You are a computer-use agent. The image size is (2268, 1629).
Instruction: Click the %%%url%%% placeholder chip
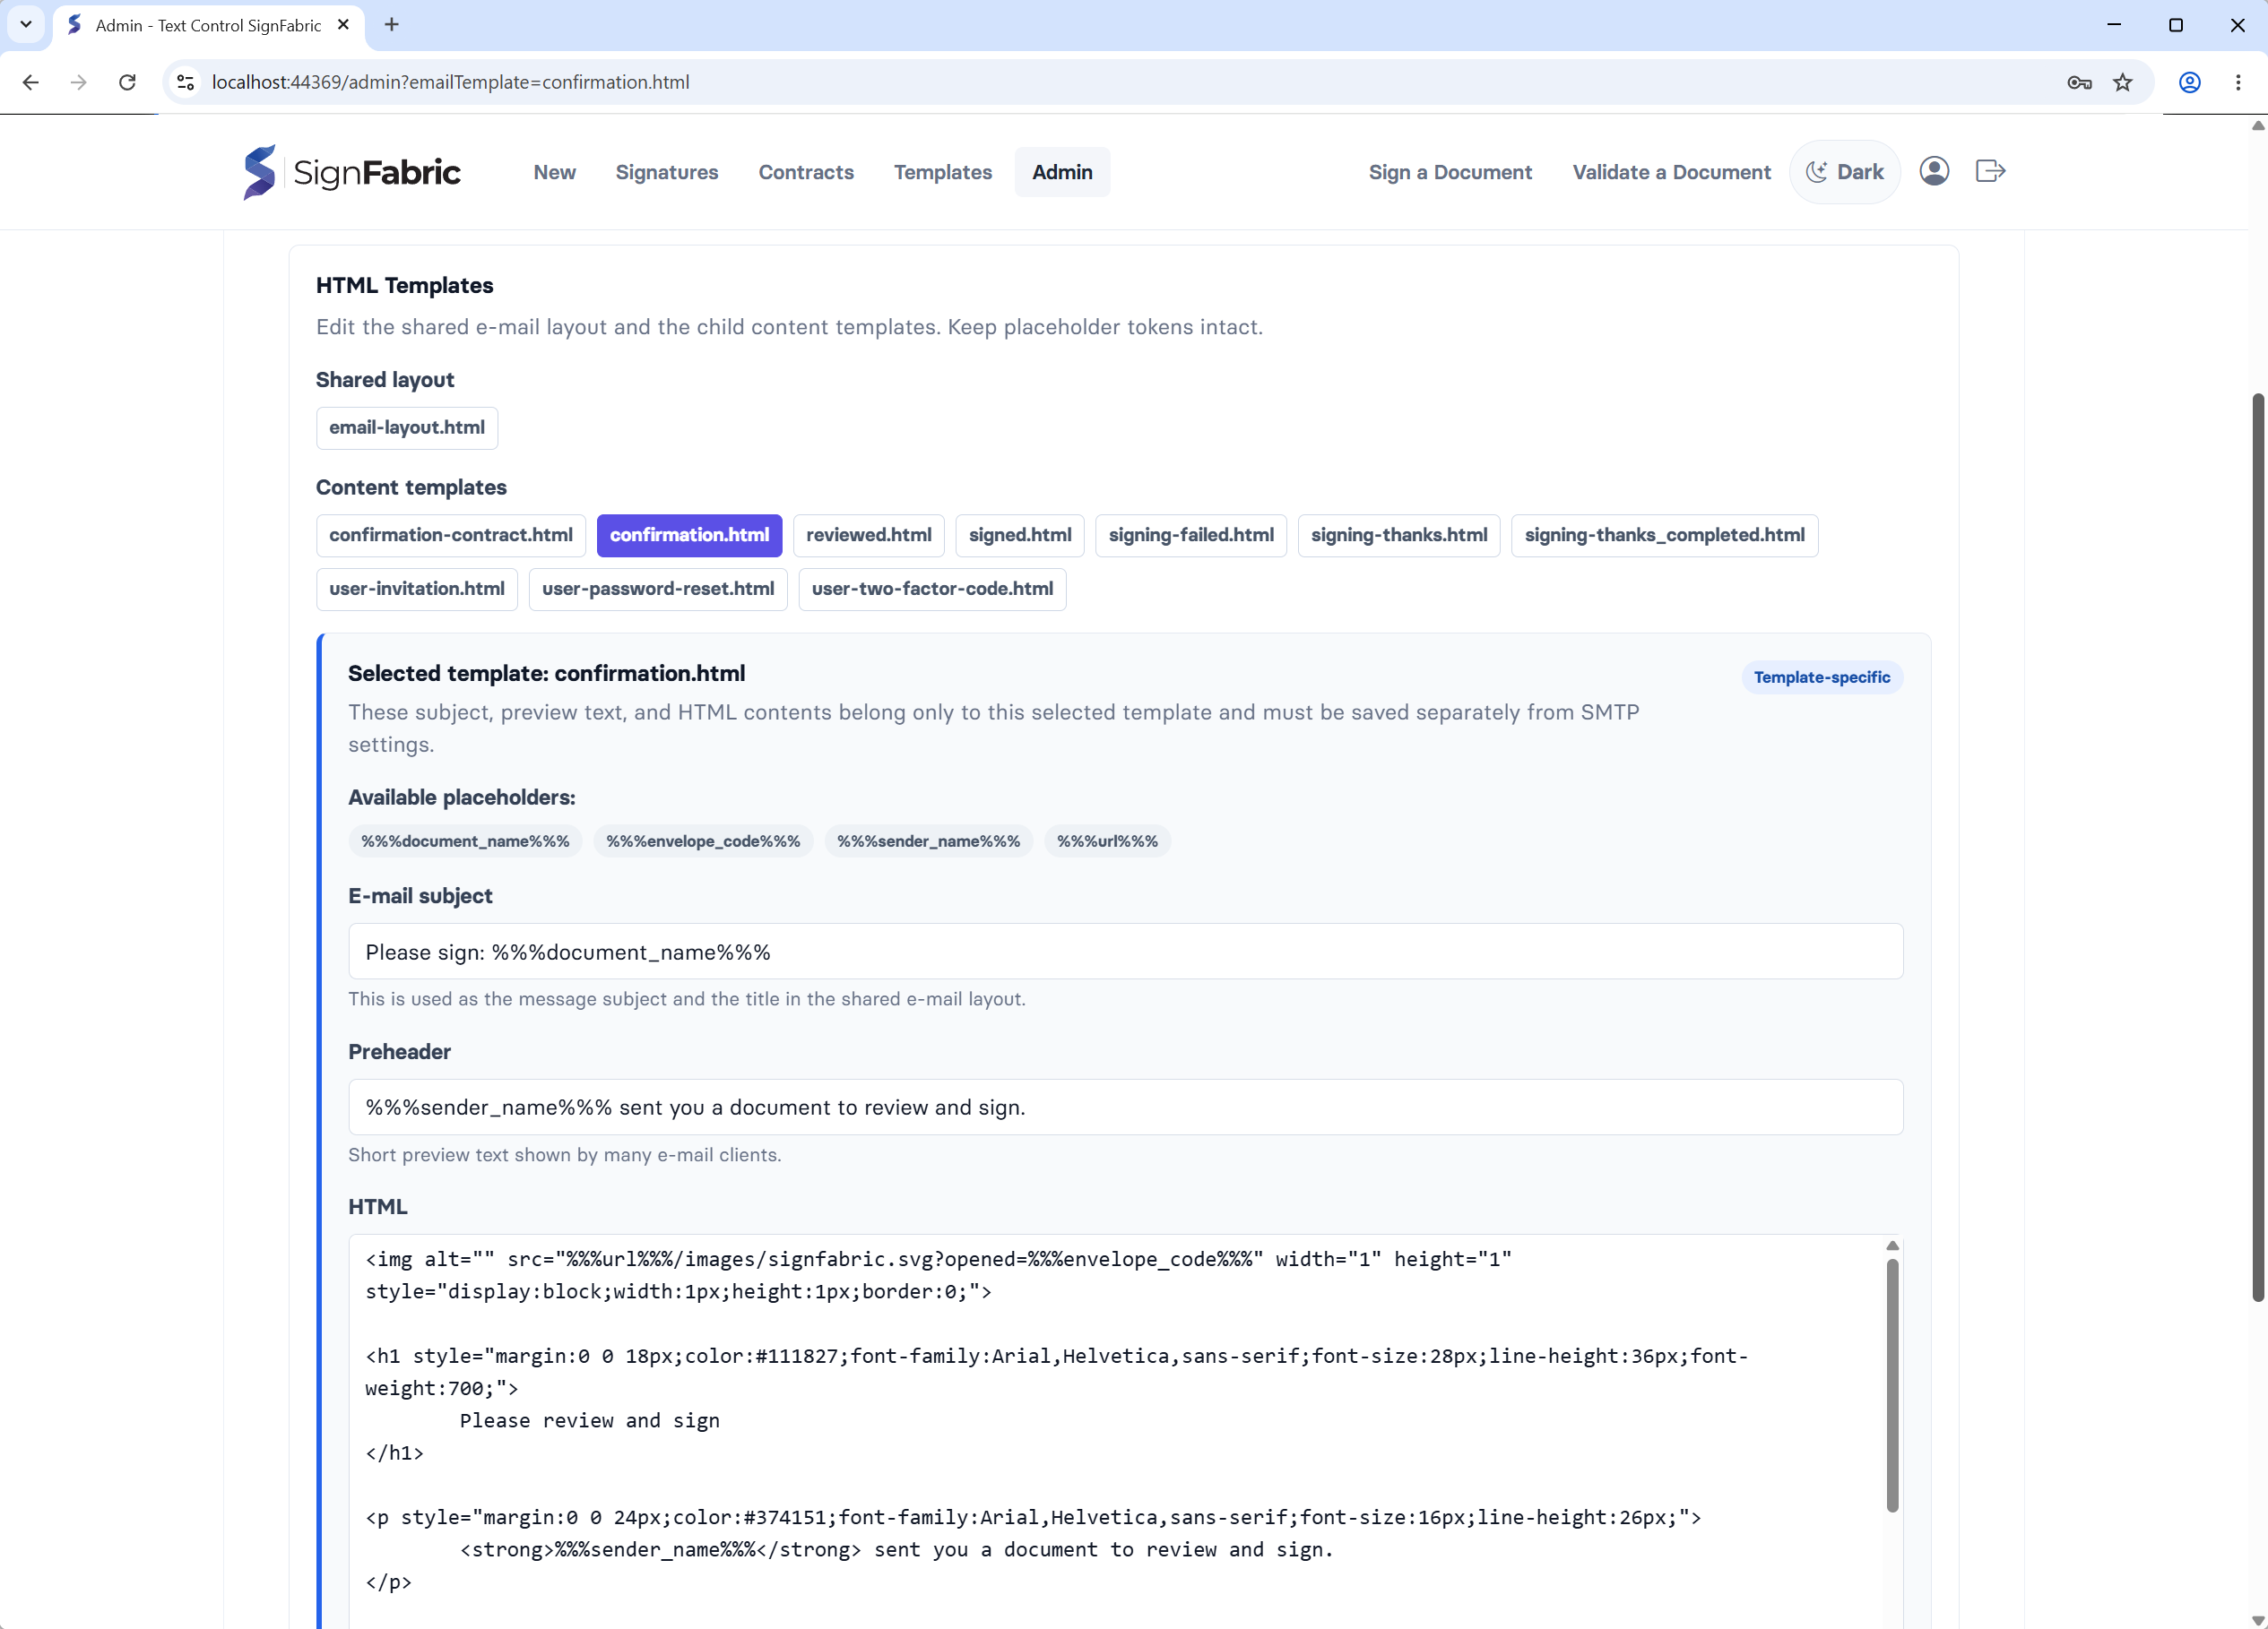1107,841
